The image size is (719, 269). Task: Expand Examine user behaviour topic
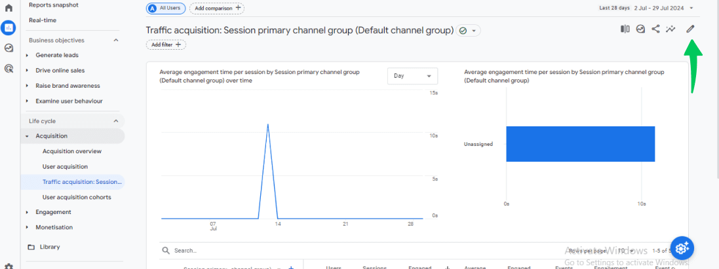tap(27, 101)
